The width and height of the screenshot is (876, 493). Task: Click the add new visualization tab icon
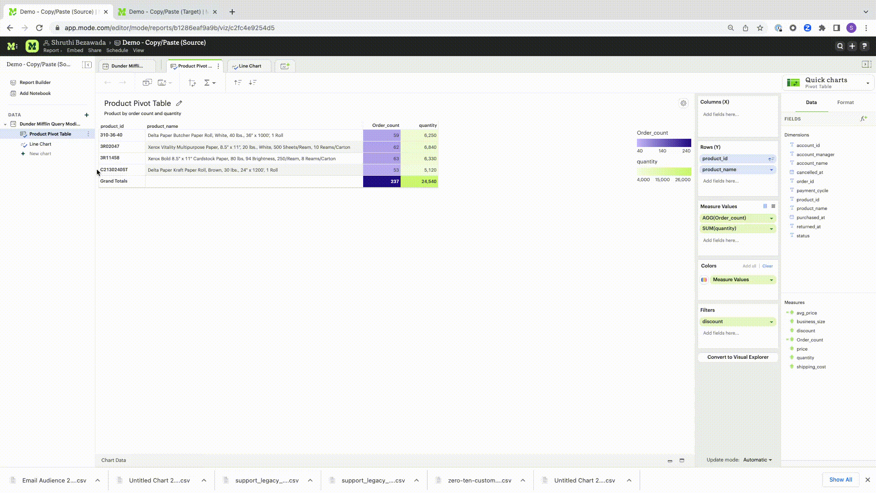point(285,66)
